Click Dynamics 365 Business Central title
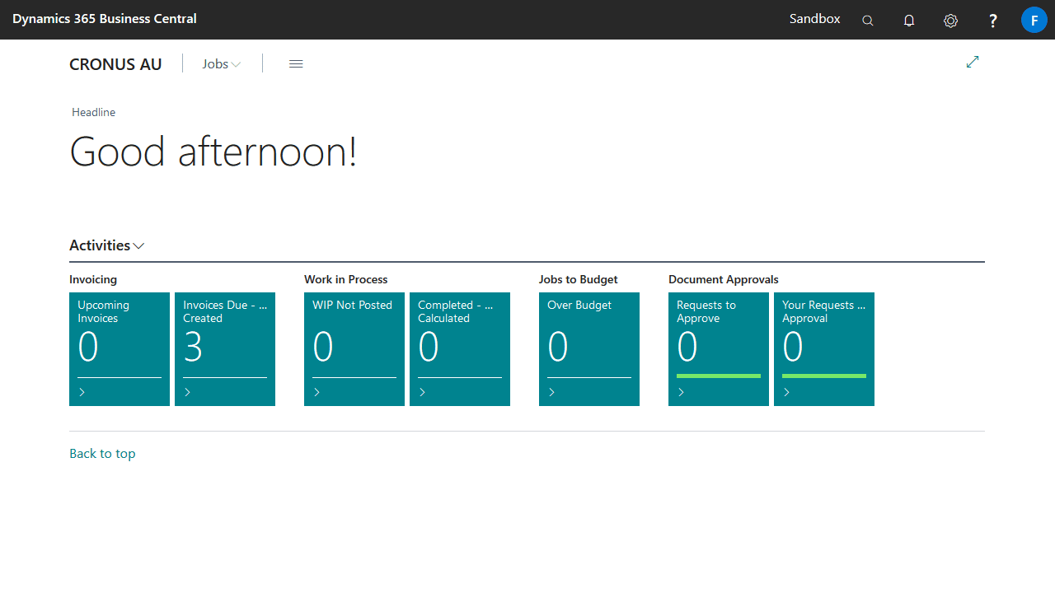This screenshot has height=593, width=1055. [105, 19]
